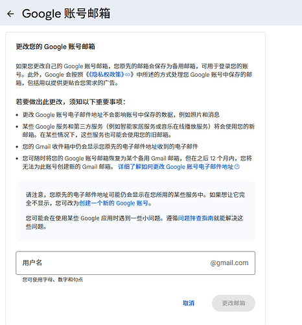Click the bullet mentioning 照片和消息
Image resolution: width=302 pixels, height=325 pixels.
[121, 115]
